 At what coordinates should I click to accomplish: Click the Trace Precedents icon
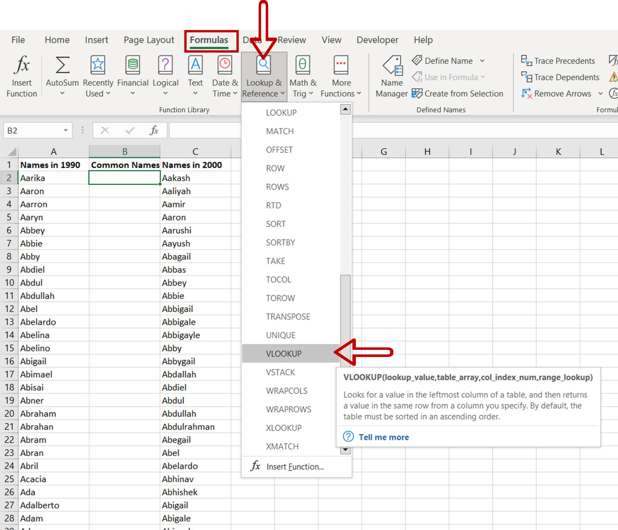527,61
